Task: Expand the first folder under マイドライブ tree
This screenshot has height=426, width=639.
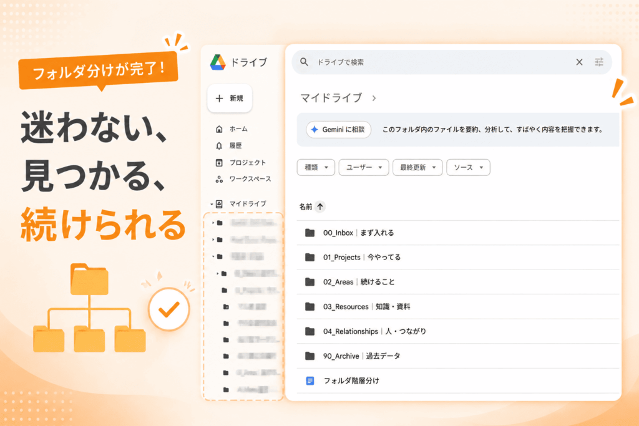Action: (x=213, y=223)
